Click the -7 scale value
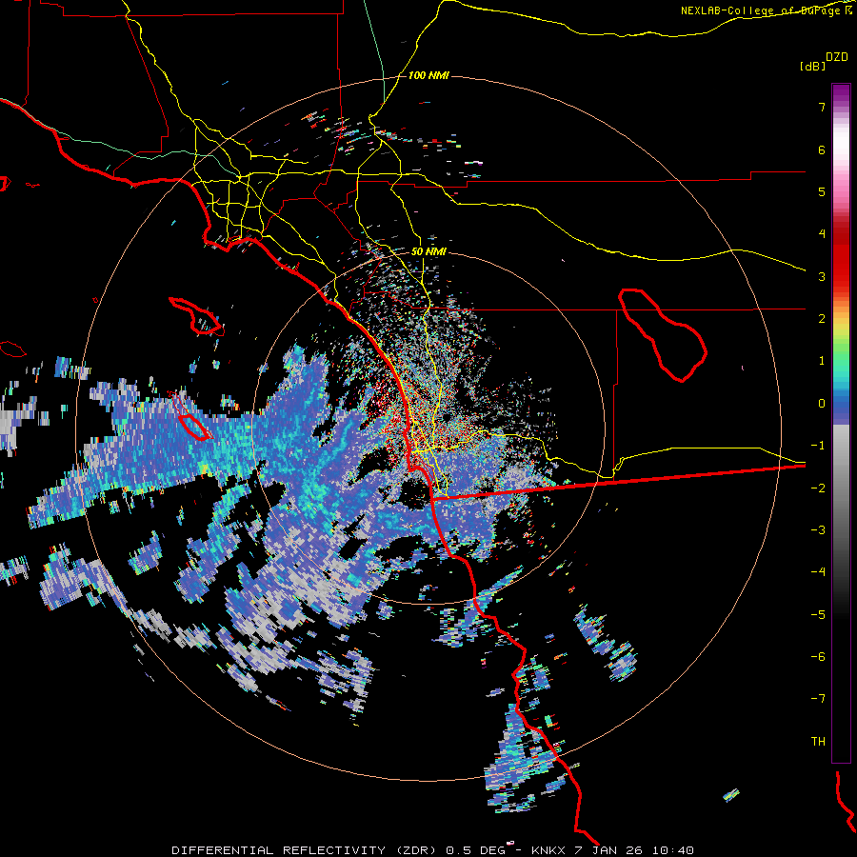Image resolution: width=857 pixels, height=857 pixels. pos(818,699)
